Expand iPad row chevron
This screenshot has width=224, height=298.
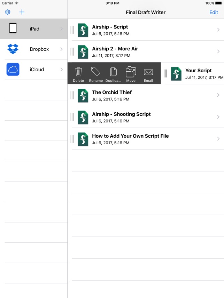pos(62,29)
